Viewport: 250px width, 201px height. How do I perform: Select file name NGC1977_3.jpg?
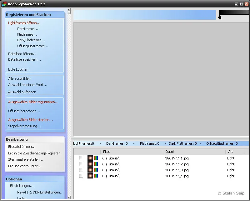point(177,170)
